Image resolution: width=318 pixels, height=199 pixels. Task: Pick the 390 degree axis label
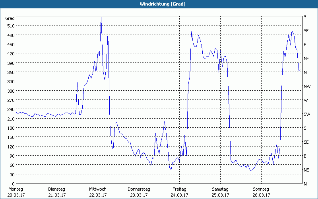(x=11, y=63)
